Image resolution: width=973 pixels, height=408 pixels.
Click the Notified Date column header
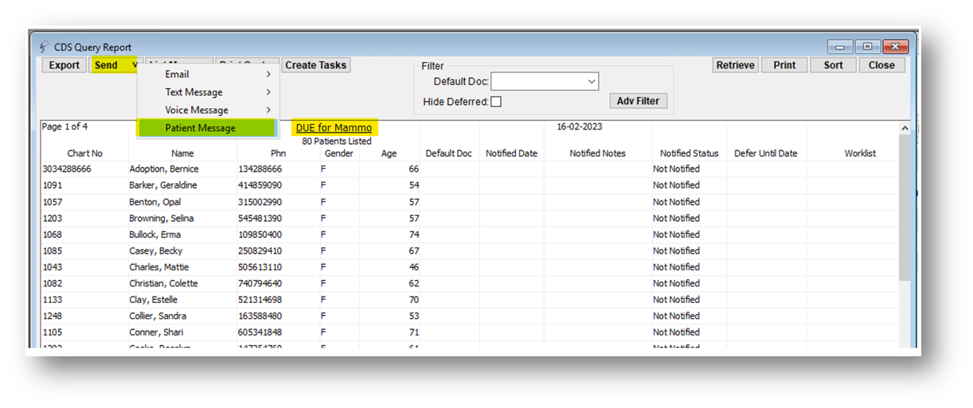pyautogui.click(x=511, y=153)
